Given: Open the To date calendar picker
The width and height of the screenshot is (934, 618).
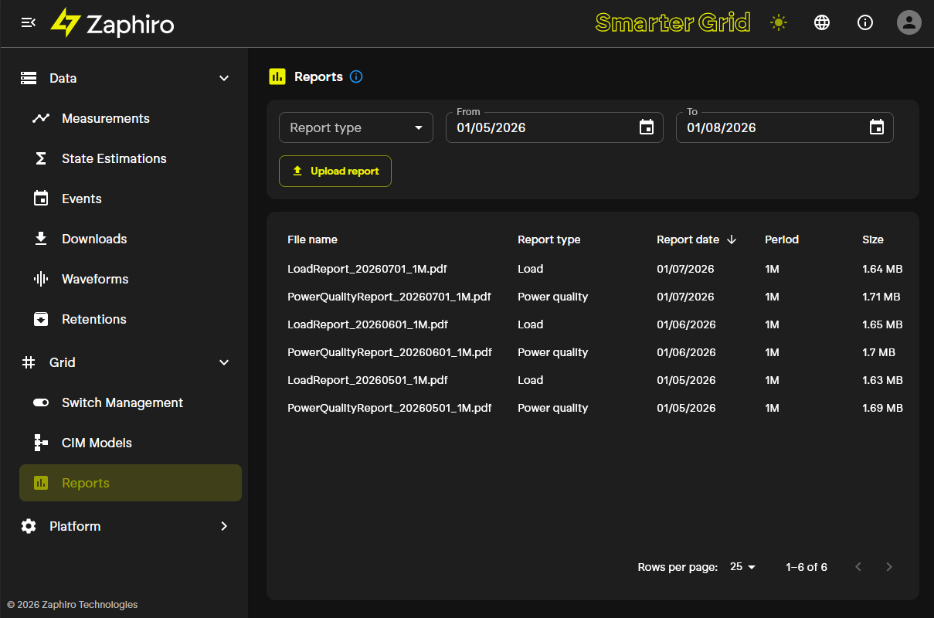Looking at the screenshot, I should pos(877,127).
